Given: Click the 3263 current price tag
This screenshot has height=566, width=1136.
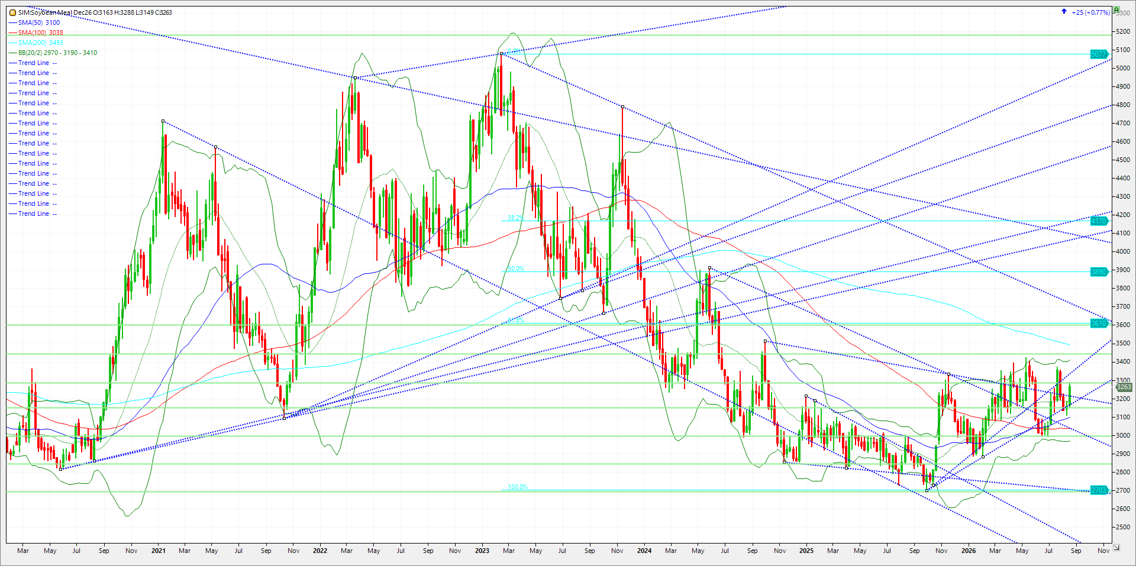Looking at the screenshot, I should [1124, 387].
